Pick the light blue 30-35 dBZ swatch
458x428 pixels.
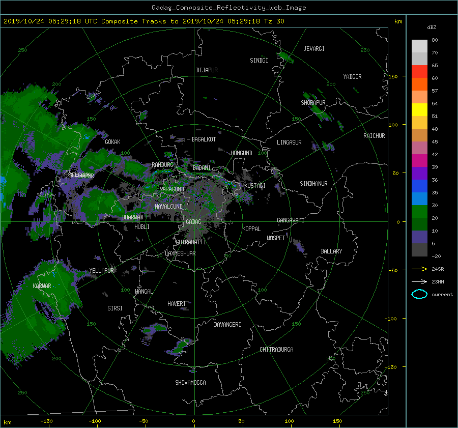coord(419,198)
